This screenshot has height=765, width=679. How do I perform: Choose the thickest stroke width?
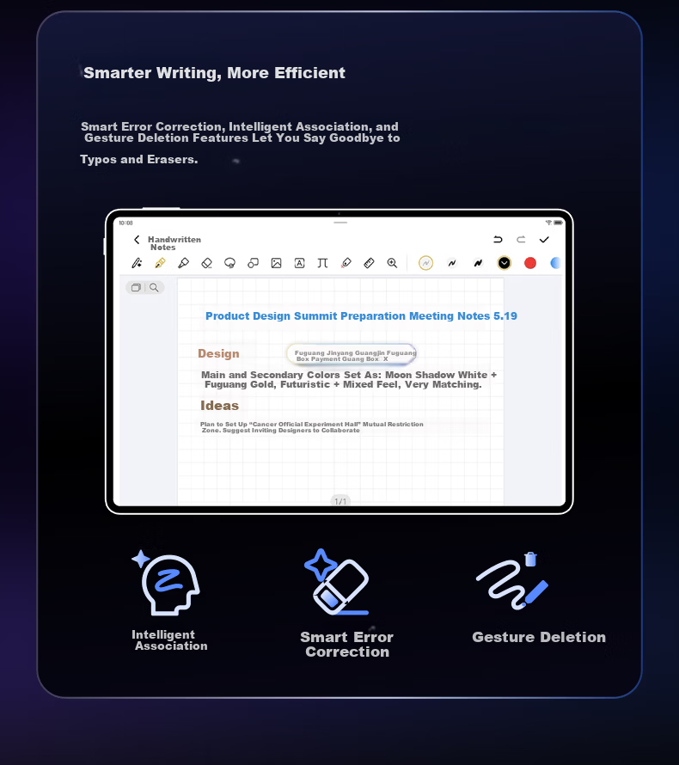[x=478, y=263]
